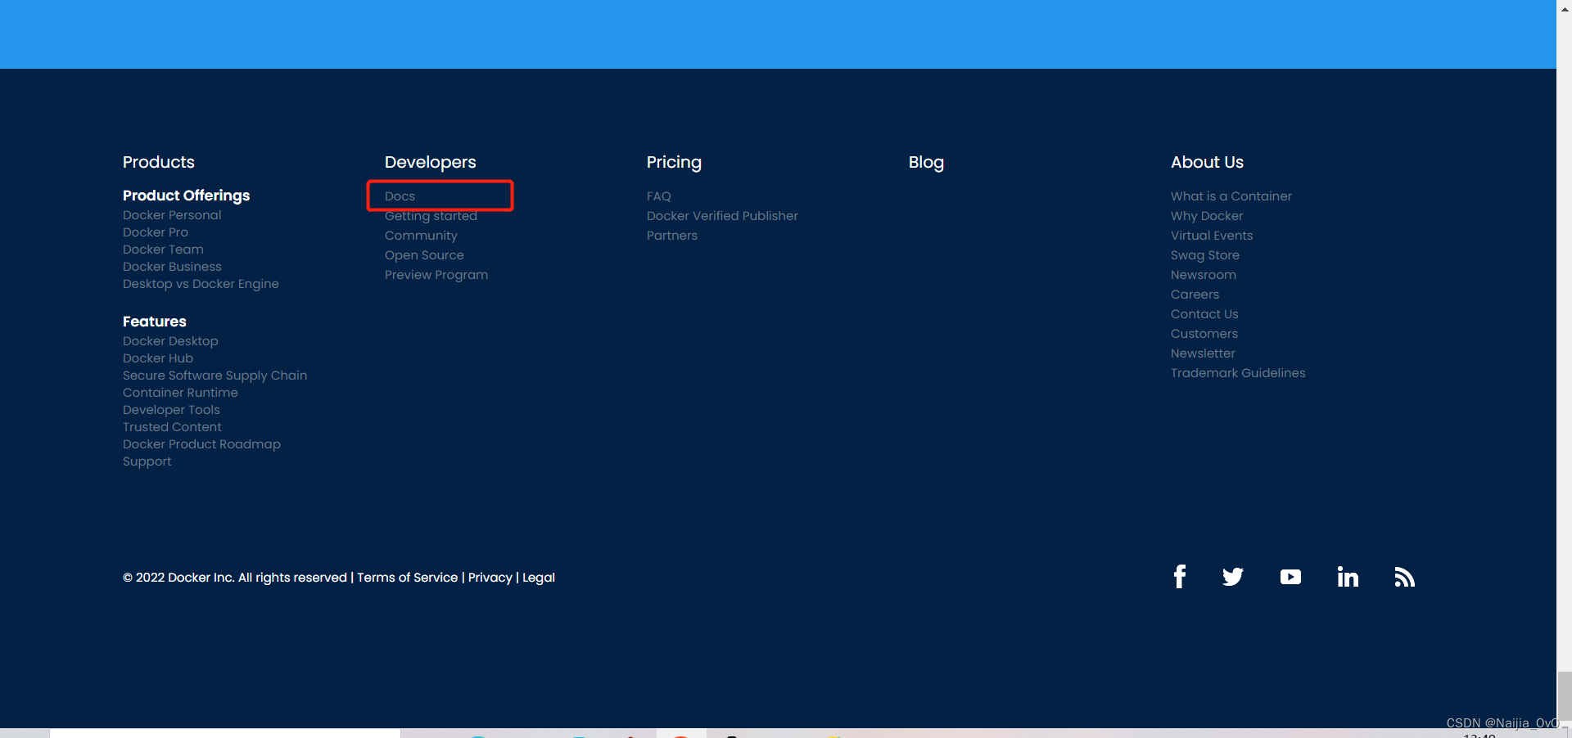Click the Features subheading
Screen dimensions: 1572x738
click(155, 322)
